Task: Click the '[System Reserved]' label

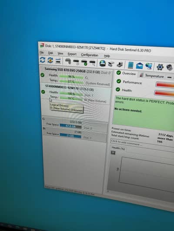Action: [x=98, y=84]
